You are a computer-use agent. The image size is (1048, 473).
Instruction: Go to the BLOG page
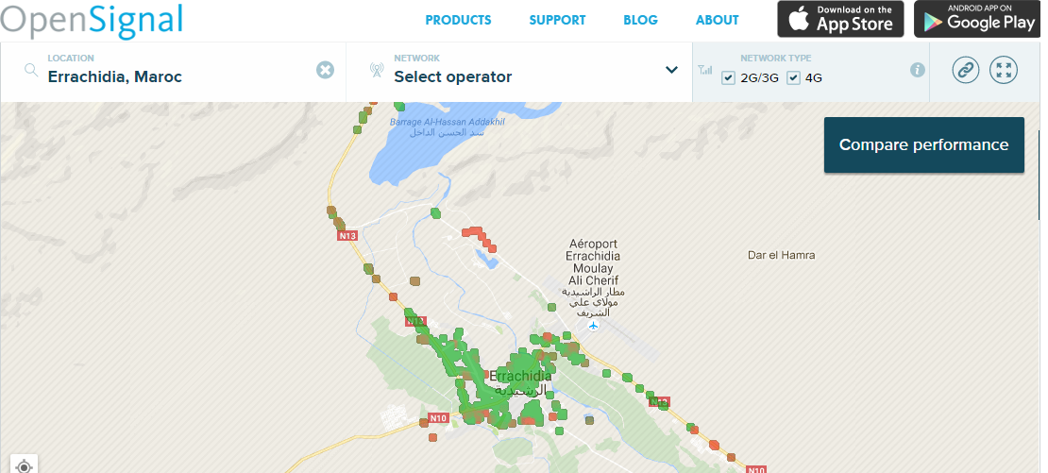(640, 20)
